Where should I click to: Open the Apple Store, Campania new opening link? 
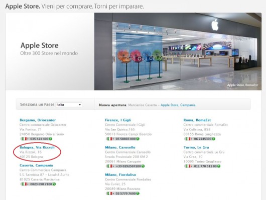pos(178,105)
